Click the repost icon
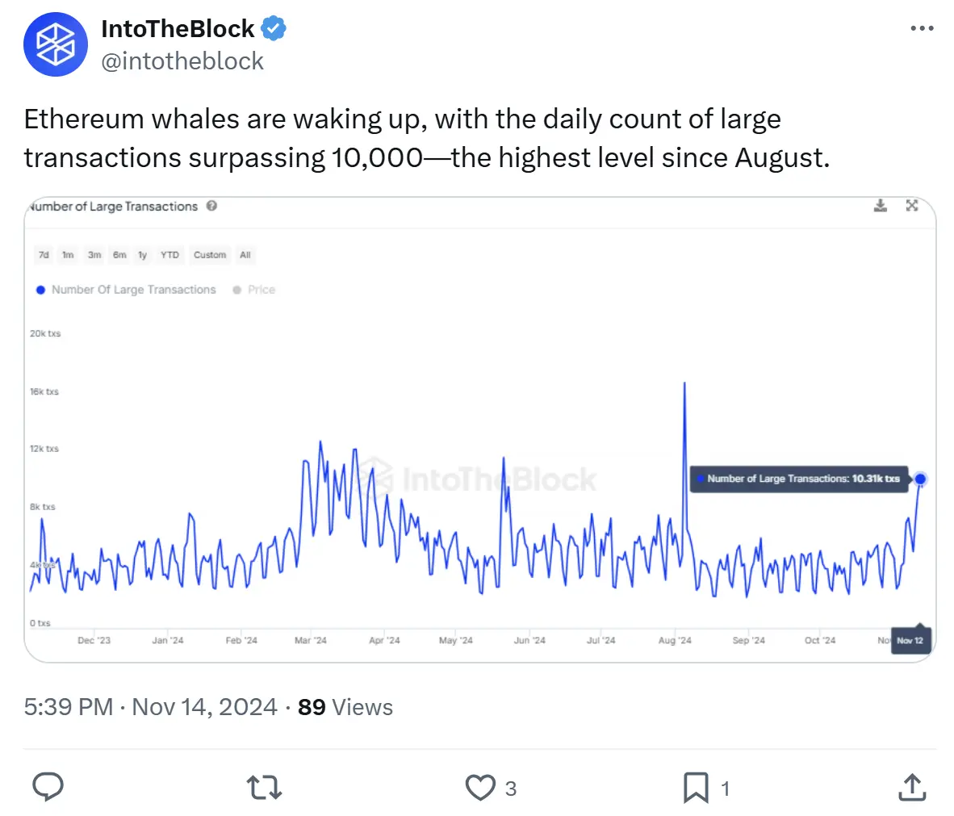The height and width of the screenshot is (816, 954). coord(263,787)
